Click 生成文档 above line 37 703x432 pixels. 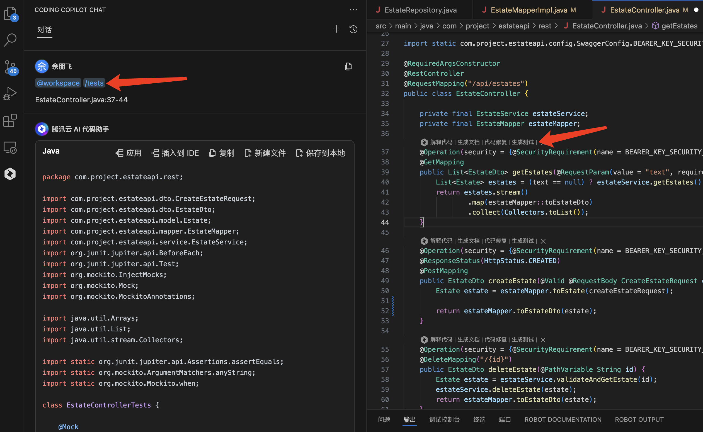(468, 142)
